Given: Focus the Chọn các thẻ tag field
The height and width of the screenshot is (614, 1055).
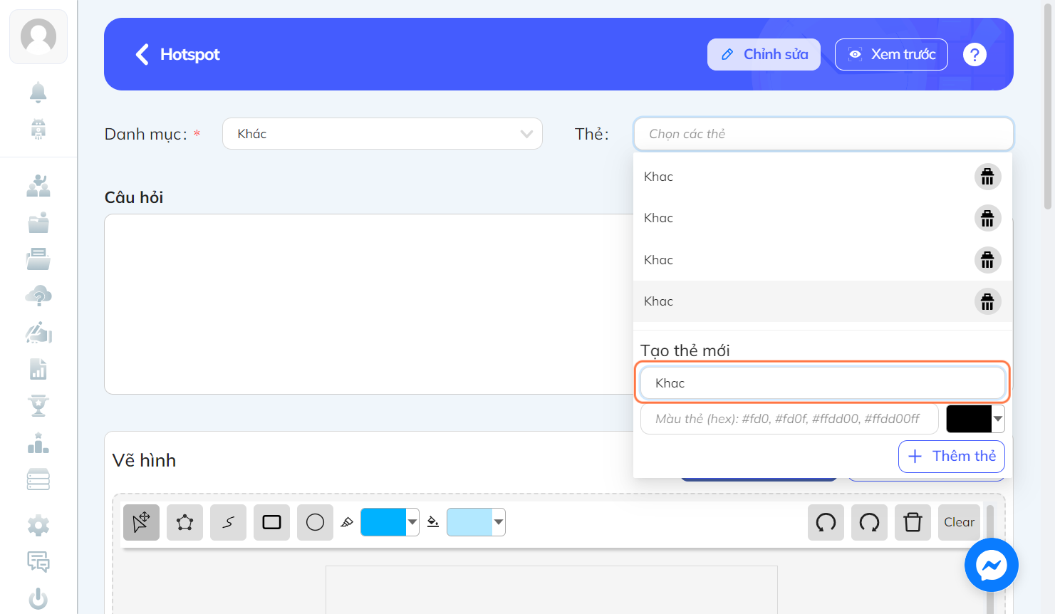Looking at the screenshot, I should (823, 134).
